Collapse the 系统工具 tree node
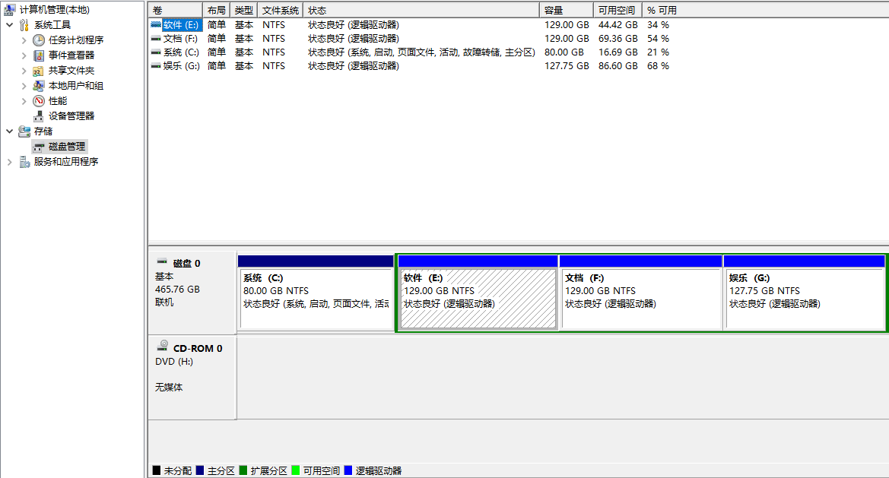Viewport: 889px width, 478px height. click(9, 25)
